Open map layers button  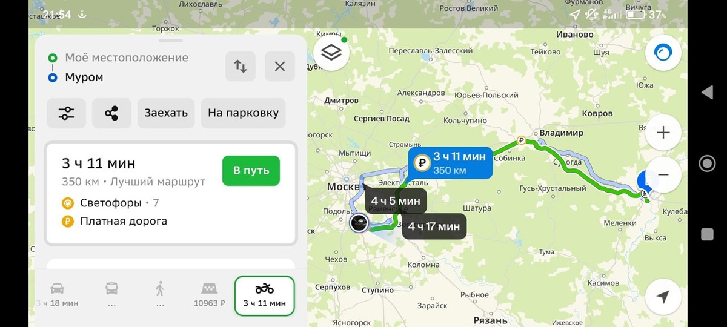331,53
